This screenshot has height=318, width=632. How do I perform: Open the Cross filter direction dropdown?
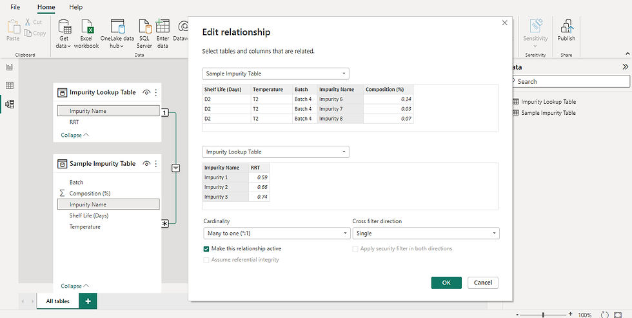point(426,234)
